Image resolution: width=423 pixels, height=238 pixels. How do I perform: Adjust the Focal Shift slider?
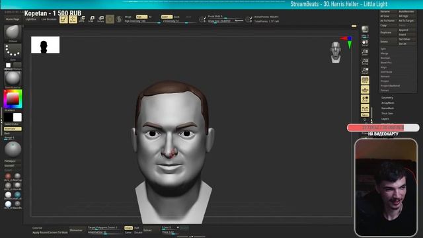(225, 17)
